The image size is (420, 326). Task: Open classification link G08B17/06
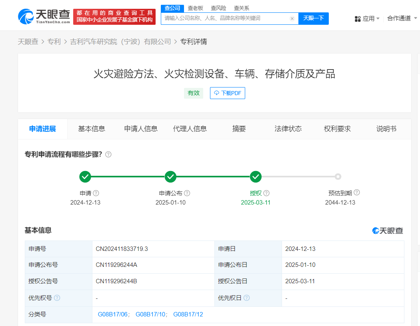[x=112, y=314]
